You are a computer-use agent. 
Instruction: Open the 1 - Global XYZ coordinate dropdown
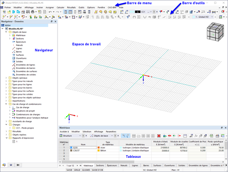(x=212, y=17)
